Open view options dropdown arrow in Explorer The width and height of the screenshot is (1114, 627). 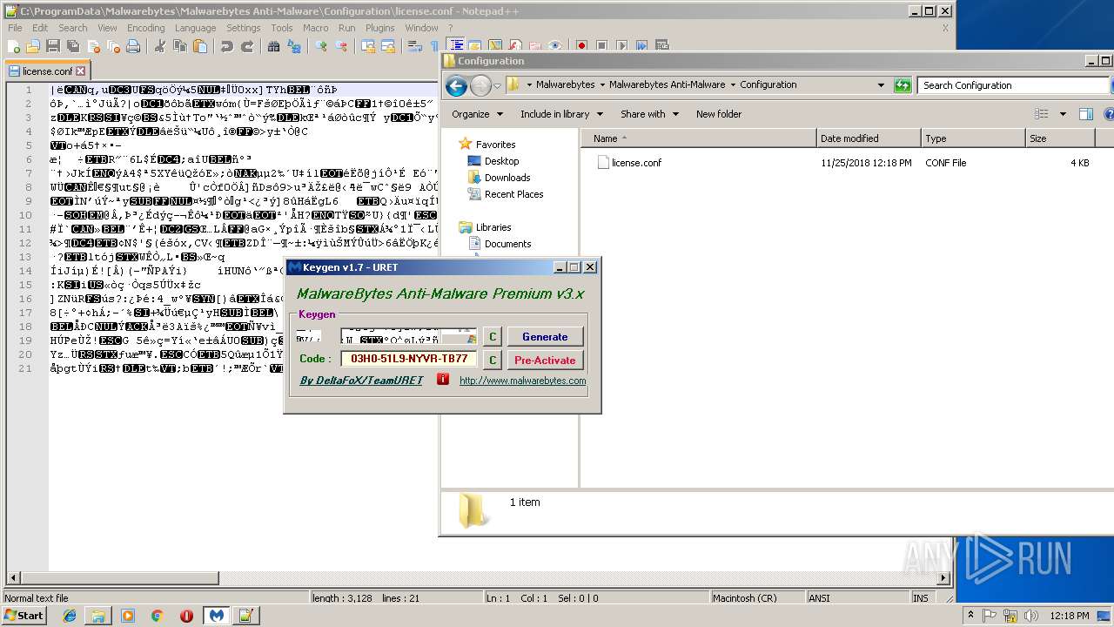pos(1063,114)
